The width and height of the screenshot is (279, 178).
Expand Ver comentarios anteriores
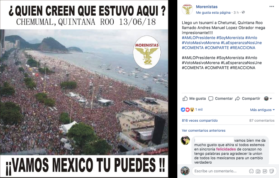point(204,130)
